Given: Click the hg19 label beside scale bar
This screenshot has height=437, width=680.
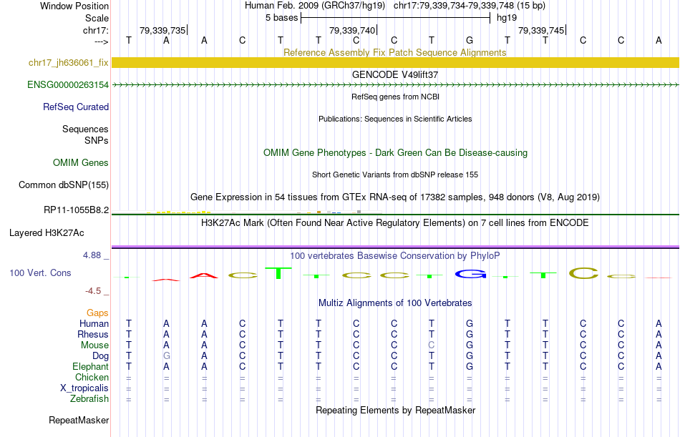Looking at the screenshot, I should click(507, 18).
